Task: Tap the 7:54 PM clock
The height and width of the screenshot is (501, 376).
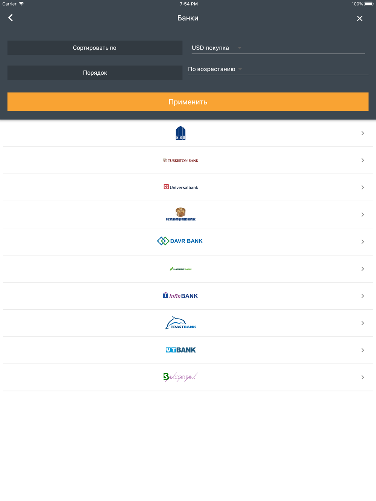Action: coord(189,4)
